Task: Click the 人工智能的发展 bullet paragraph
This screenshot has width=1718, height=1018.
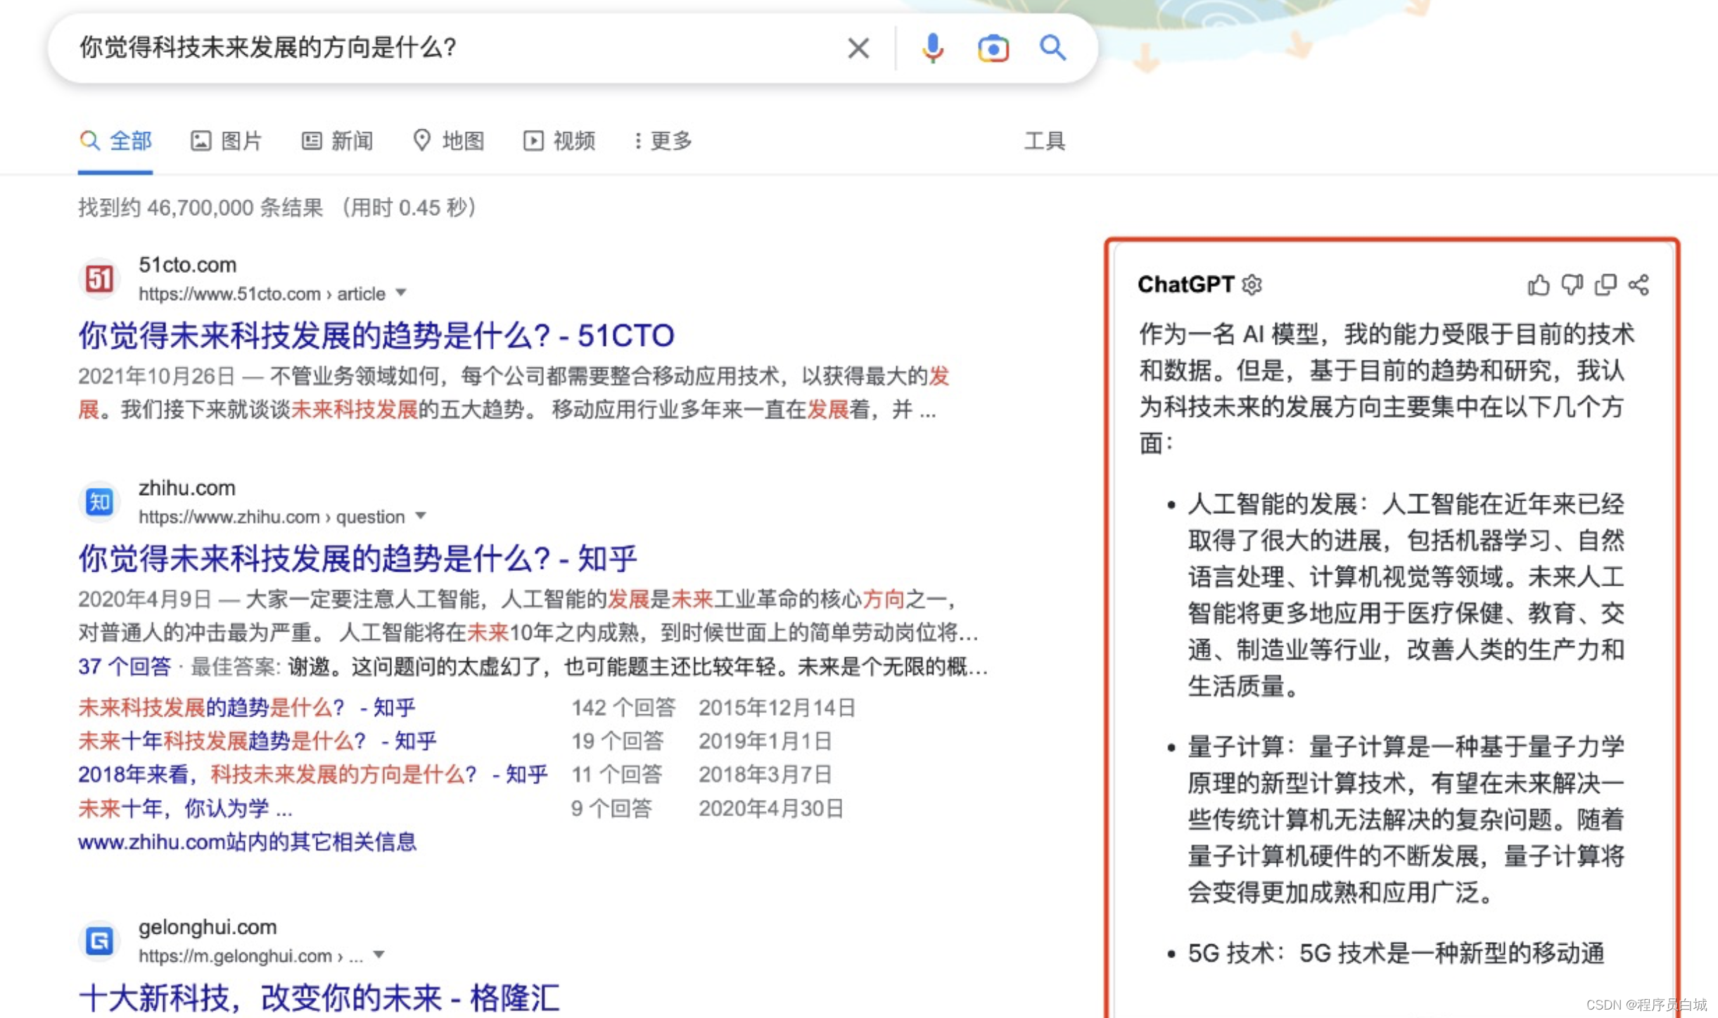Action: (x=1406, y=595)
